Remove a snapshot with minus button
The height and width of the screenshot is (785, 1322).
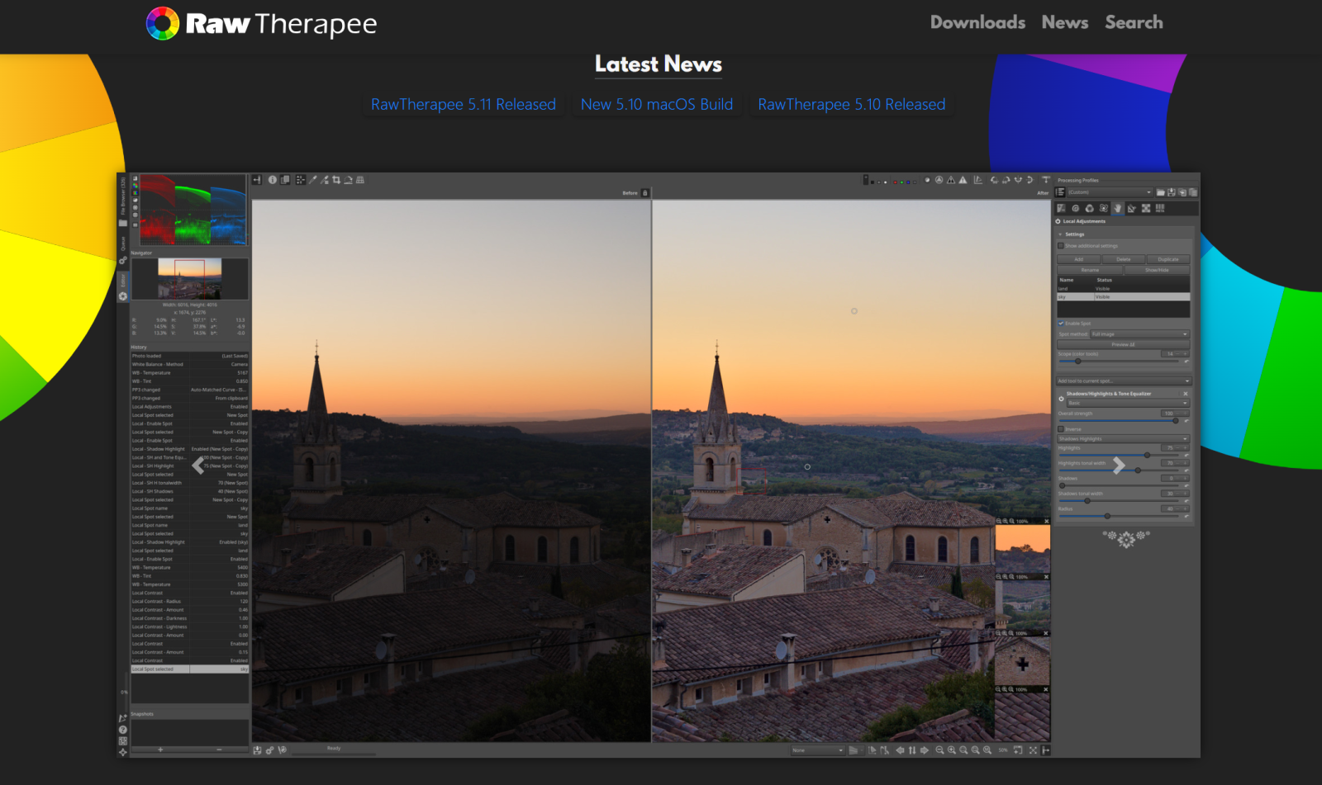(219, 750)
